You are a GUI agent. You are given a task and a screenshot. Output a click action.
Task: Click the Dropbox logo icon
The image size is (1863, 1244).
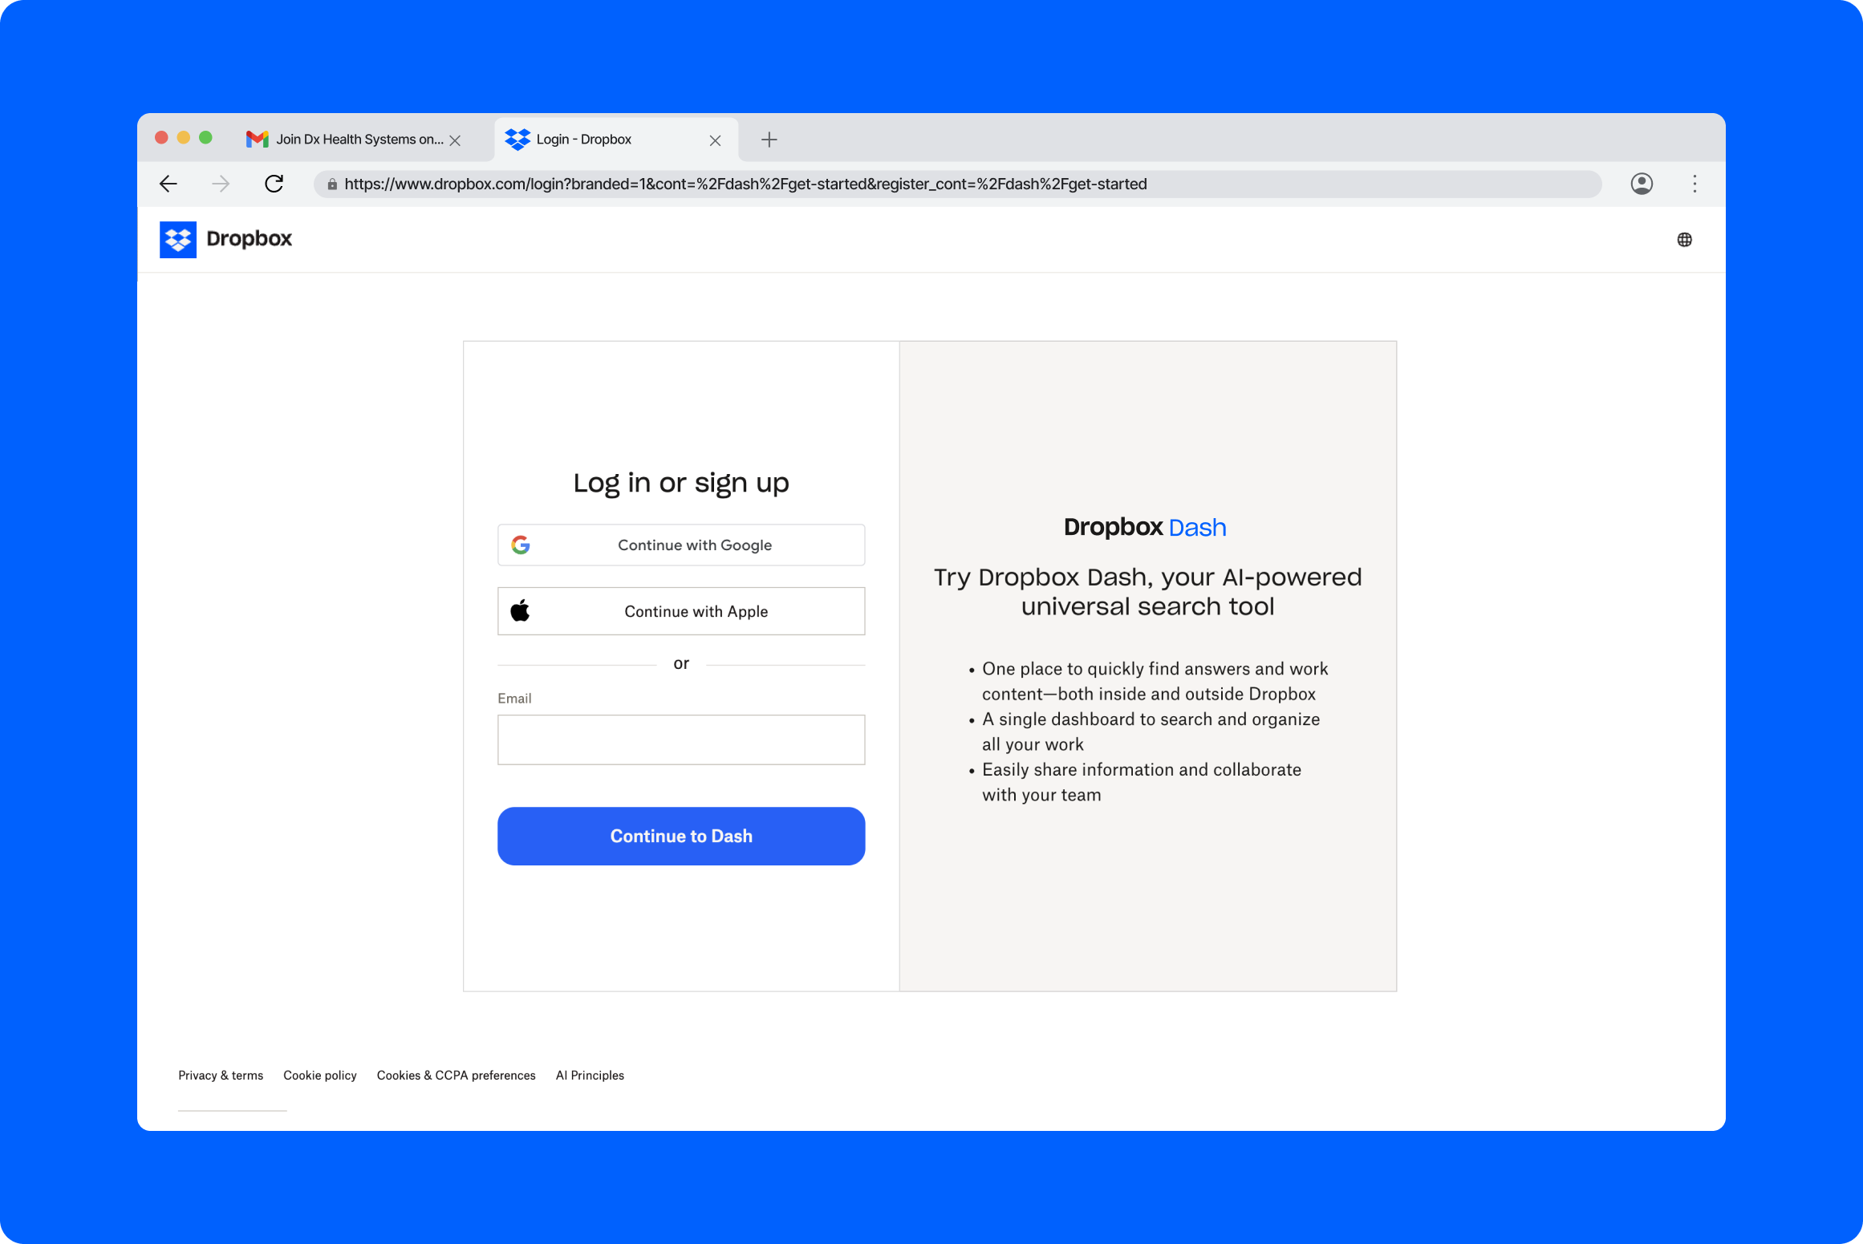[177, 239]
